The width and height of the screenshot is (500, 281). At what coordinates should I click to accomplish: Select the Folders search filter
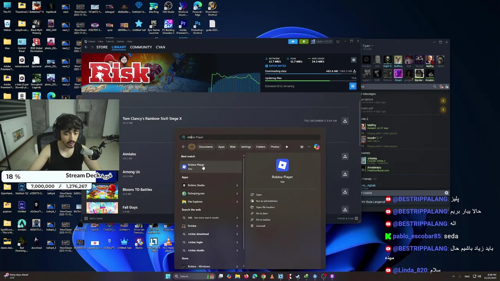click(x=261, y=147)
